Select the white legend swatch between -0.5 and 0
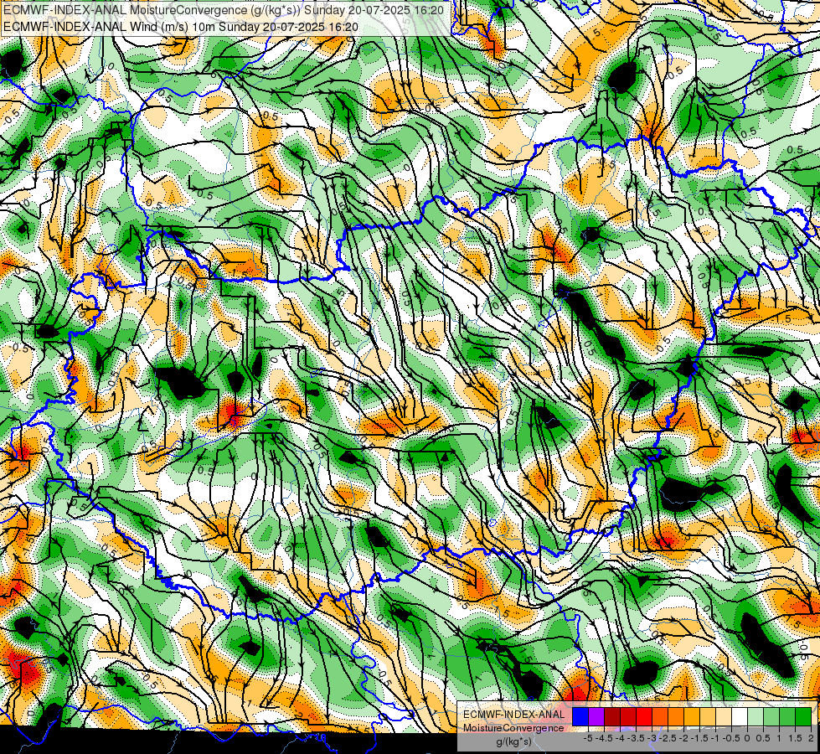 740,716
